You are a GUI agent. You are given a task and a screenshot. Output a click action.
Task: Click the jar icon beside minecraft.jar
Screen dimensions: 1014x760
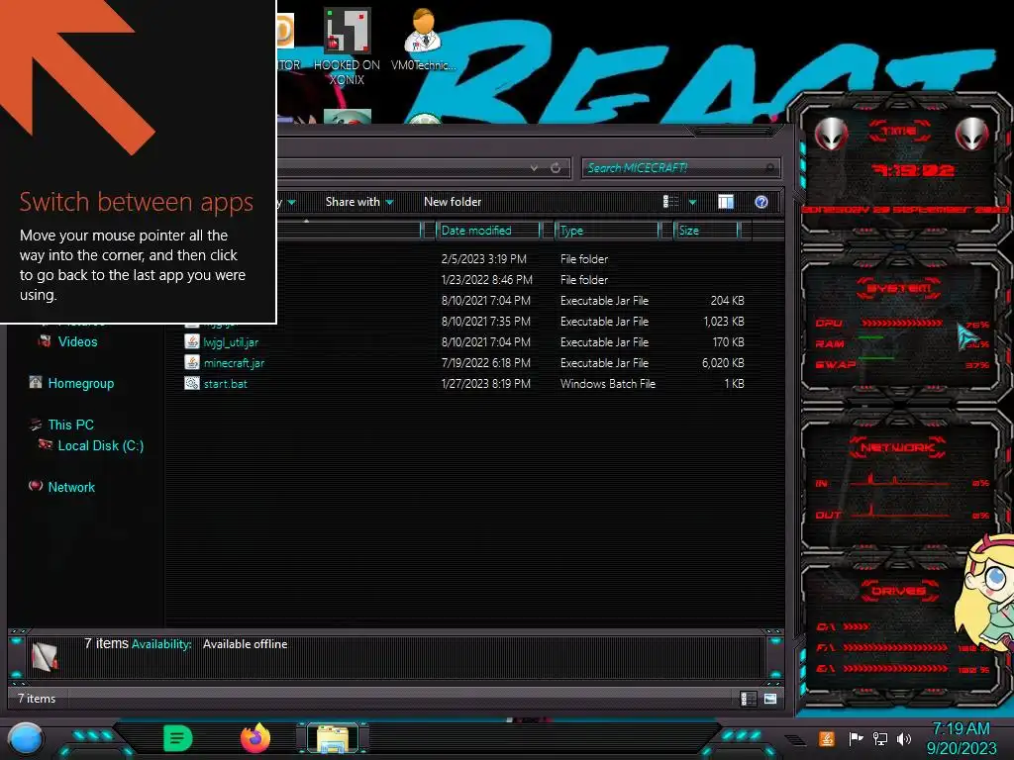pos(191,362)
